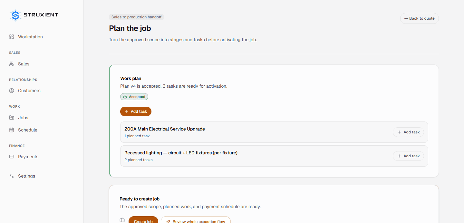
Task: Click the Workstation grid icon
Action: (x=12, y=37)
